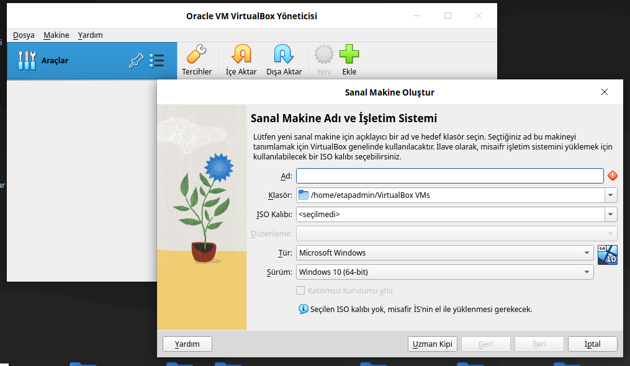This screenshot has width=630, height=366.
Task: Open the Dosya menu
Action: (x=24, y=35)
